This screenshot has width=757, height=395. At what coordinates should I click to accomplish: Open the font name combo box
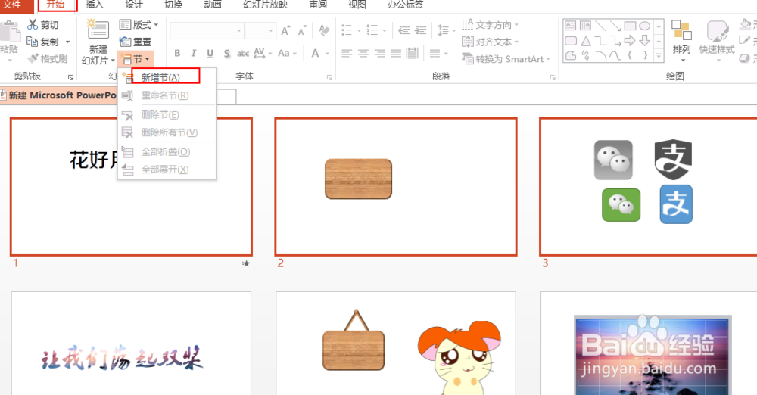click(207, 31)
